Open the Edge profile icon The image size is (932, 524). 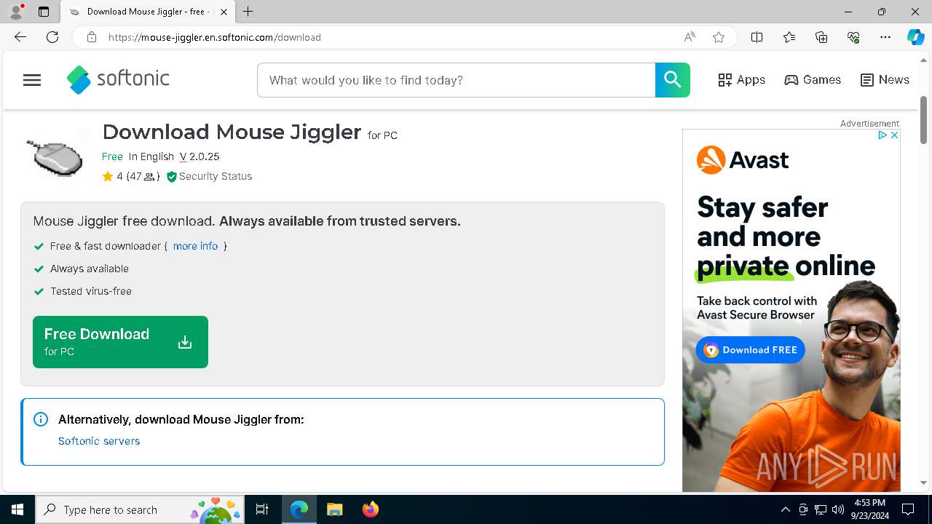click(x=16, y=12)
